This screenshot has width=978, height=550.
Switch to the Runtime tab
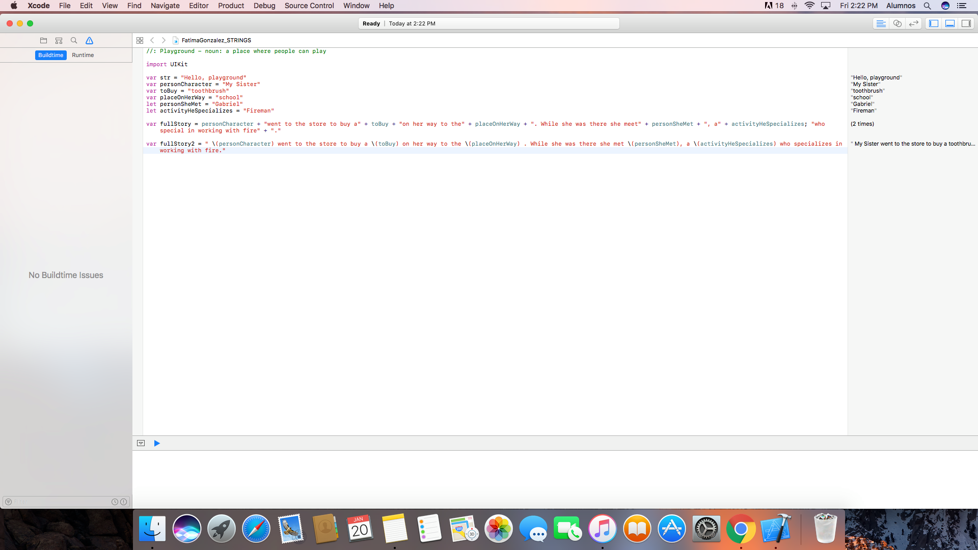pyautogui.click(x=83, y=55)
